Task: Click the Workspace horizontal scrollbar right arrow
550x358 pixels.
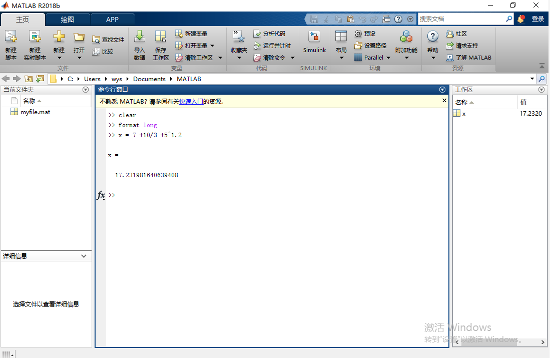Action: tap(542, 342)
